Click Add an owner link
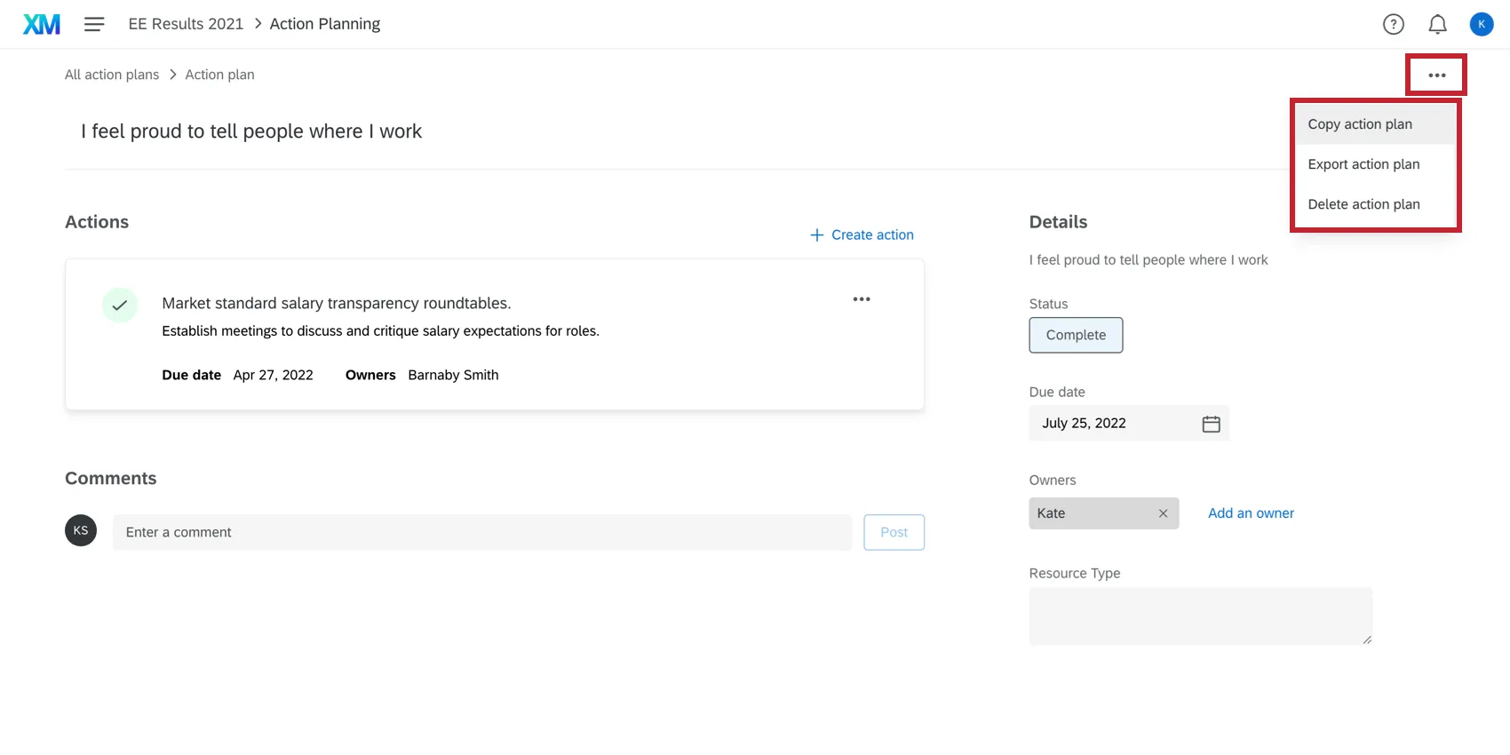The height and width of the screenshot is (755, 1510). coord(1251,513)
